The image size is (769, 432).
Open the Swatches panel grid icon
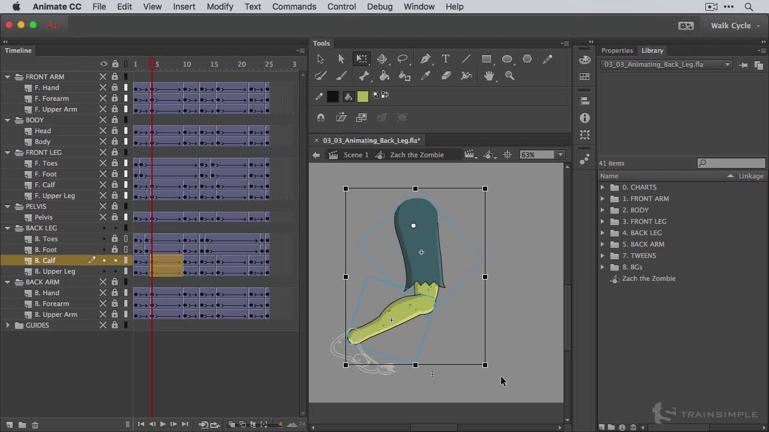(x=585, y=77)
